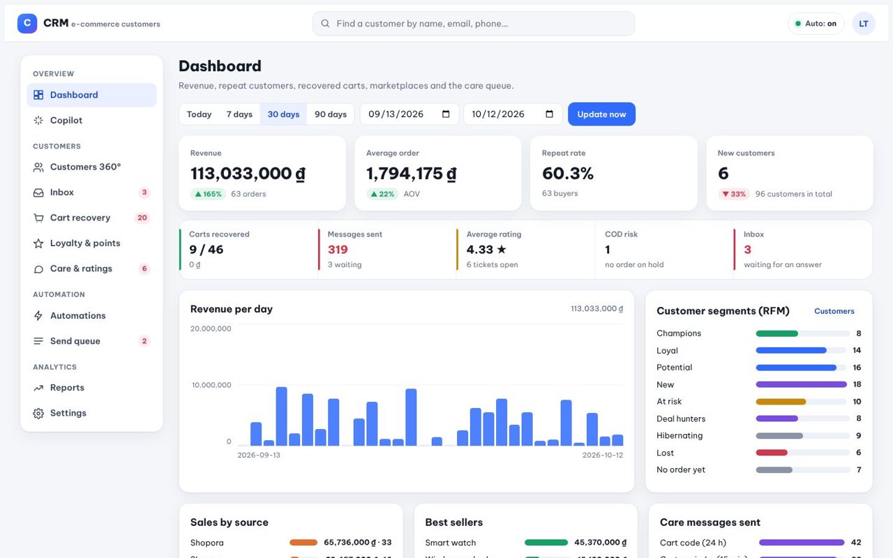
Task: Click the Automations lightning icon
Action: coord(38,316)
